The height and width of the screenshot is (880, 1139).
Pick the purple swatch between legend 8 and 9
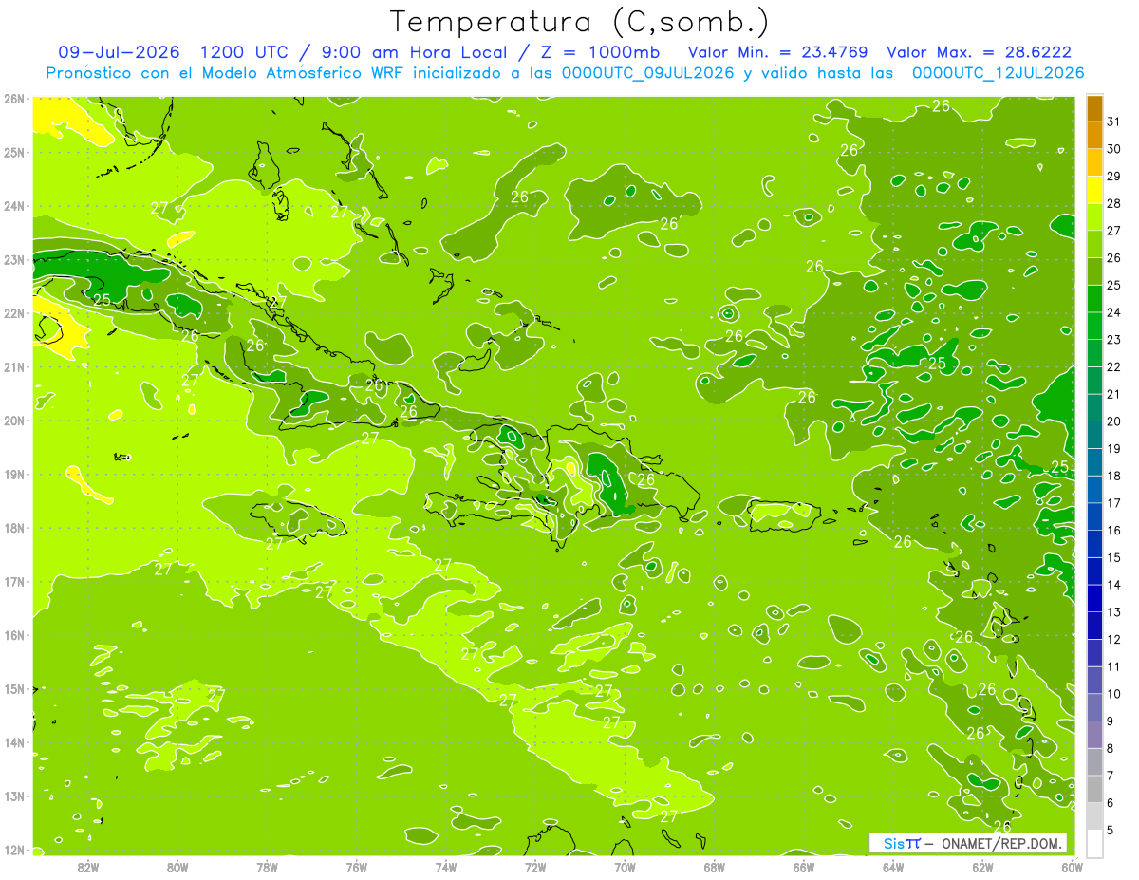coord(1094,735)
